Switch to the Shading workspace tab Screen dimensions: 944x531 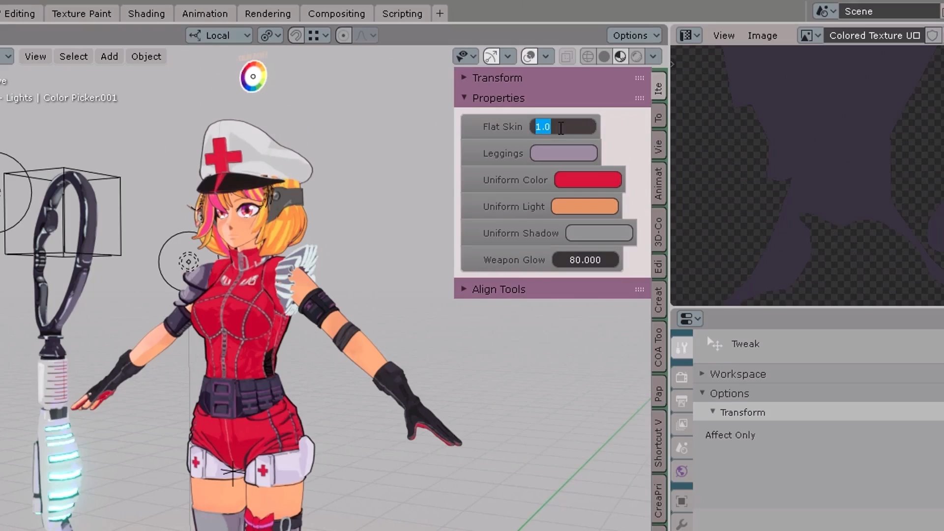coord(146,13)
